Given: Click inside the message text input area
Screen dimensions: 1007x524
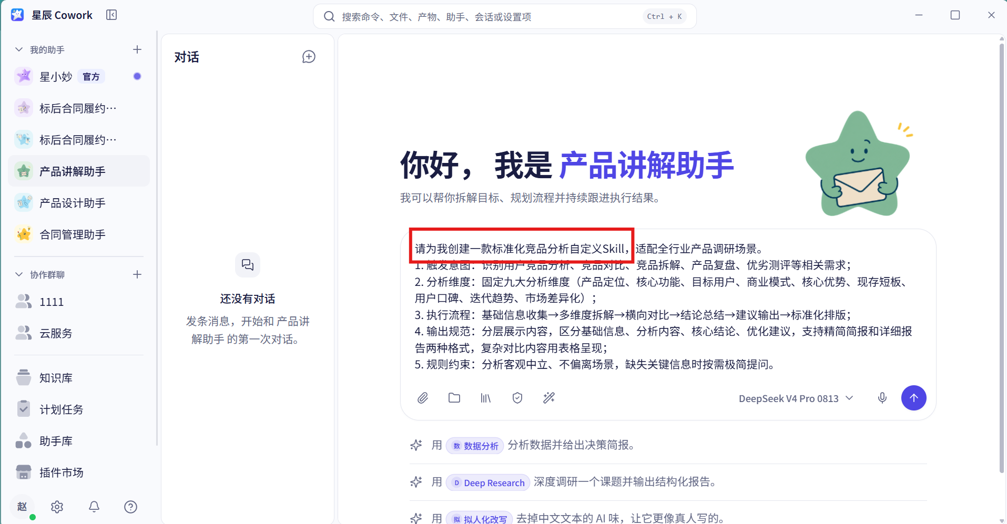Looking at the screenshot, I should pos(668,306).
